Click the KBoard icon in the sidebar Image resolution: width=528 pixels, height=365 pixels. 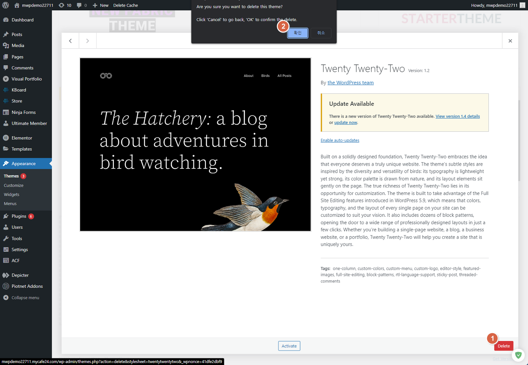[x=6, y=90]
